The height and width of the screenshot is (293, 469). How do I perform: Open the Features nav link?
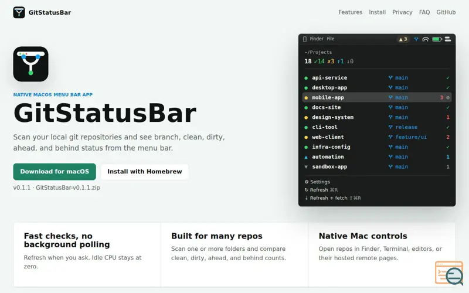click(x=350, y=12)
